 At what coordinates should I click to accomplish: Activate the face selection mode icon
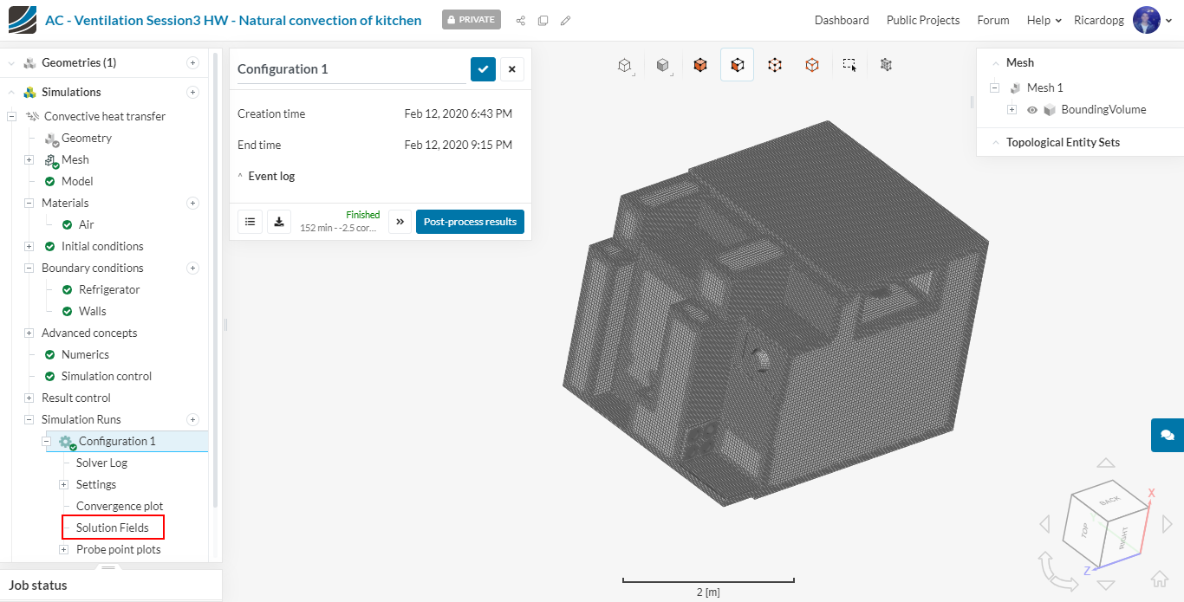(738, 65)
